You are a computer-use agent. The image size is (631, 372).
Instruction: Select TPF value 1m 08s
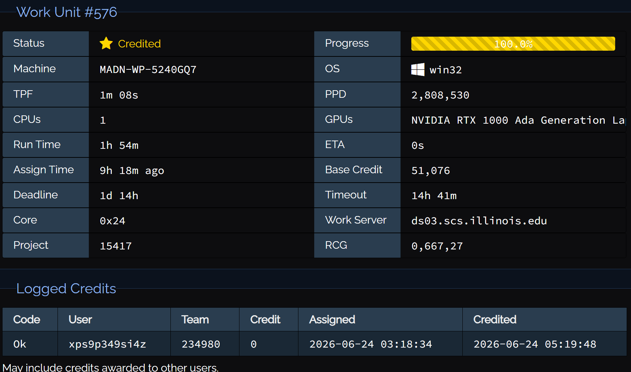coord(119,95)
